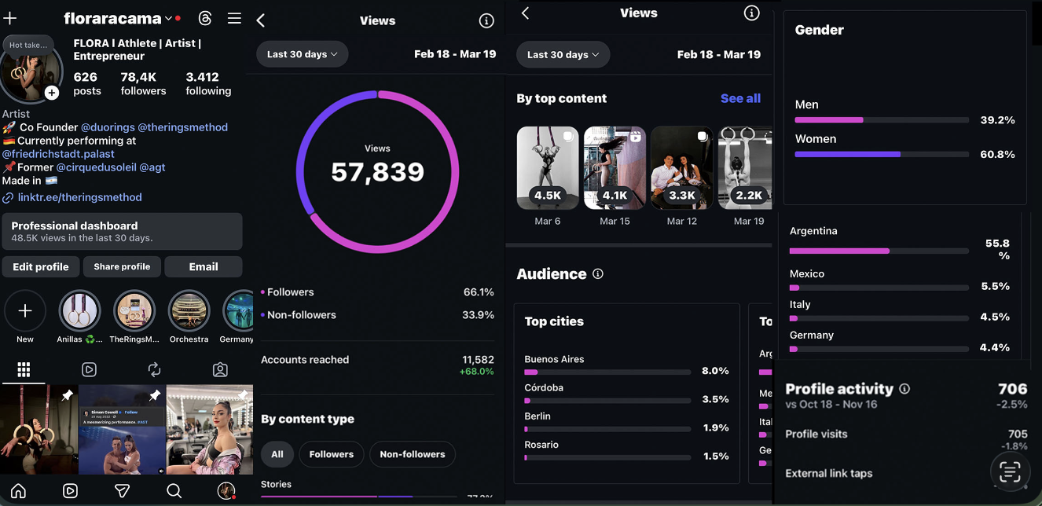Open direct messages paper plane icon
The height and width of the screenshot is (506, 1042).
click(x=122, y=491)
